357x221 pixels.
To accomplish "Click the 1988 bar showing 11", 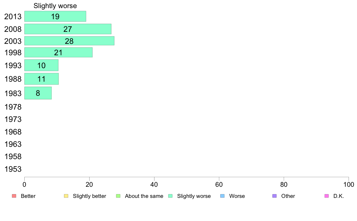I will pyautogui.click(x=41, y=79).
